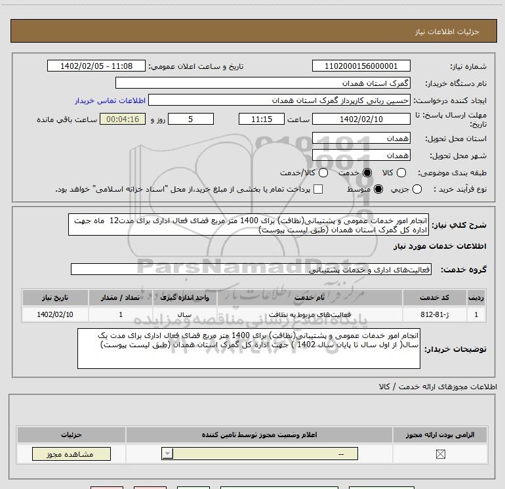The height and width of the screenshot is (489, 505).
Task: Click the واحد اندازه گیری column header
Action: [x=184, y=297]
